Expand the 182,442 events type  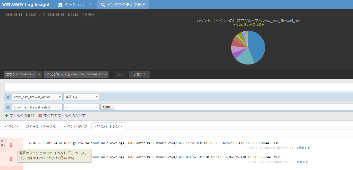click(304, 148)
